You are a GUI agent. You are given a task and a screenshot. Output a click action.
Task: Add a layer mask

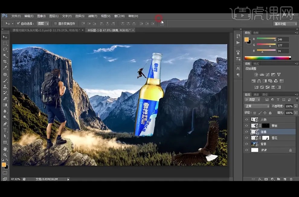pyautogui.click(x=266, y=179)
